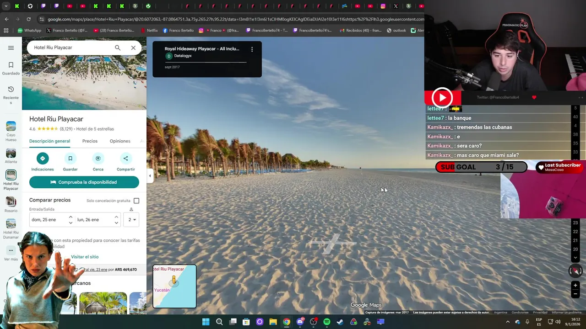Decrease check-in date with down arrow

pyautogui.click(x=71, y=223)
